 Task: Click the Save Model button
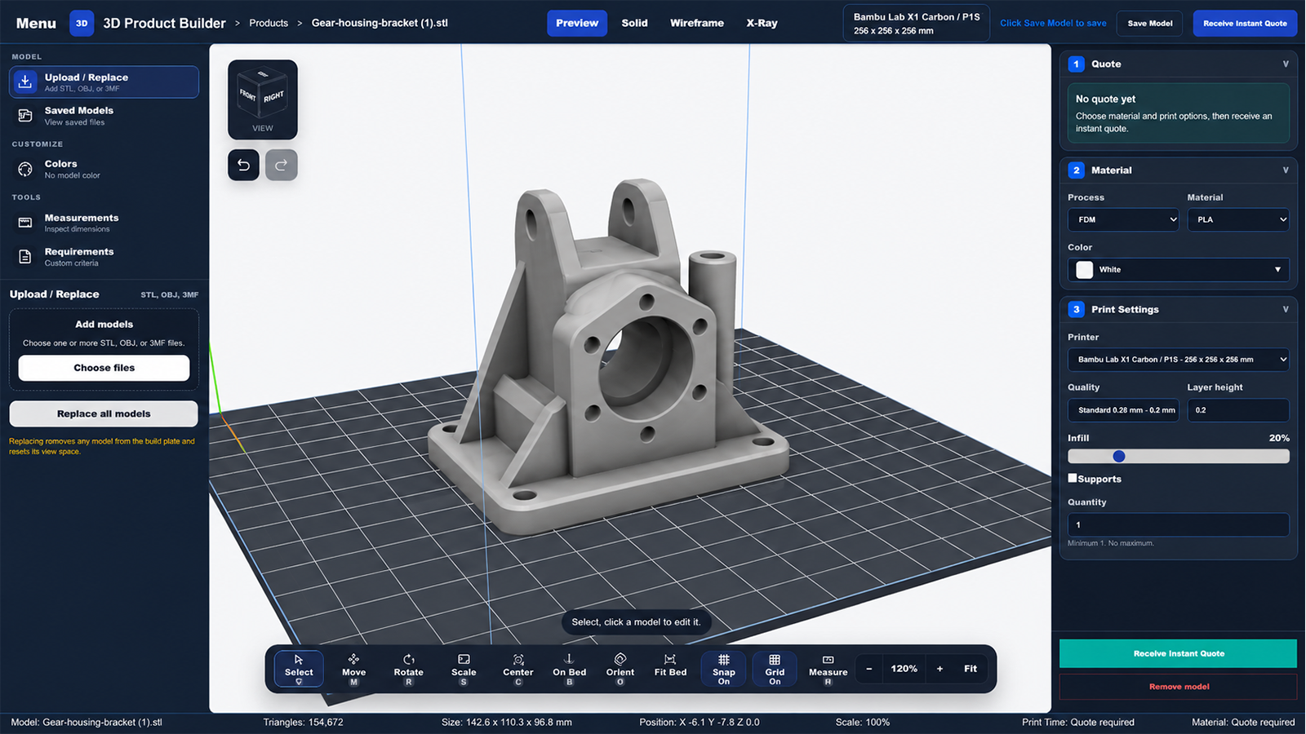(x=1150, y=23)
